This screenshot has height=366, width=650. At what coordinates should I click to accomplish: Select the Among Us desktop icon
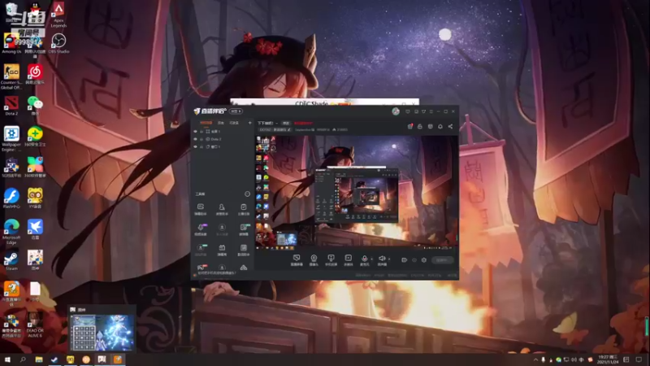(x=11, y=44)
